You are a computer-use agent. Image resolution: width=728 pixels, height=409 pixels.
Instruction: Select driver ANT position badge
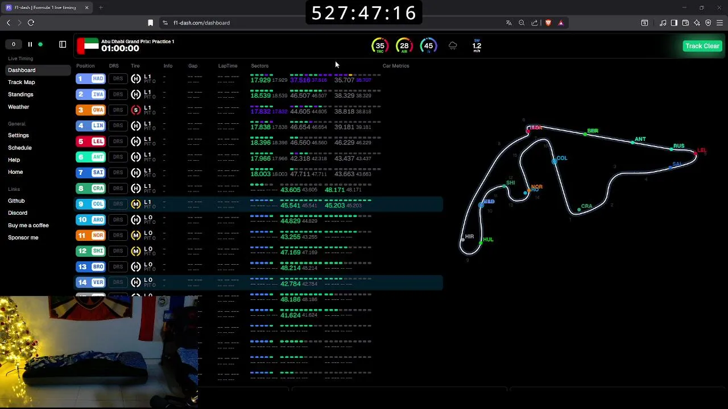(91, 157)
